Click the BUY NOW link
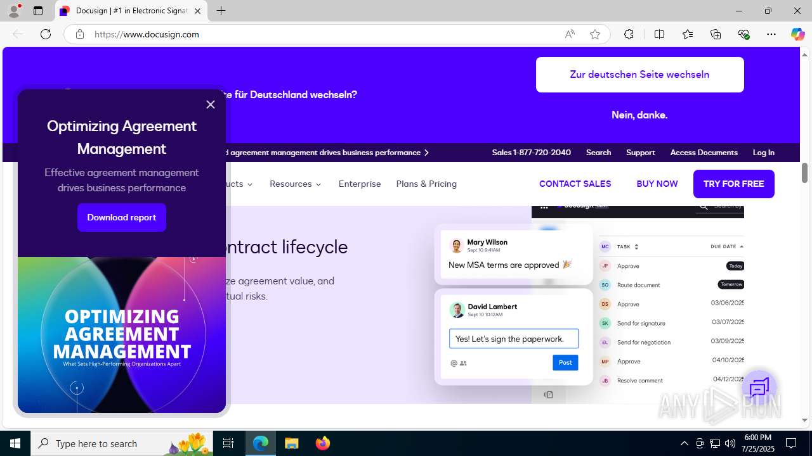 [657, 184]
